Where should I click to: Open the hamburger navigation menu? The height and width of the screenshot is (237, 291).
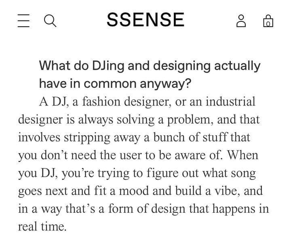point(24,21)
